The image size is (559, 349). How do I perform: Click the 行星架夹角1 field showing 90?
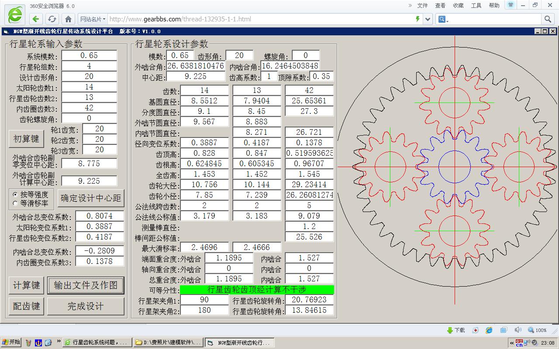pos(204,300)
